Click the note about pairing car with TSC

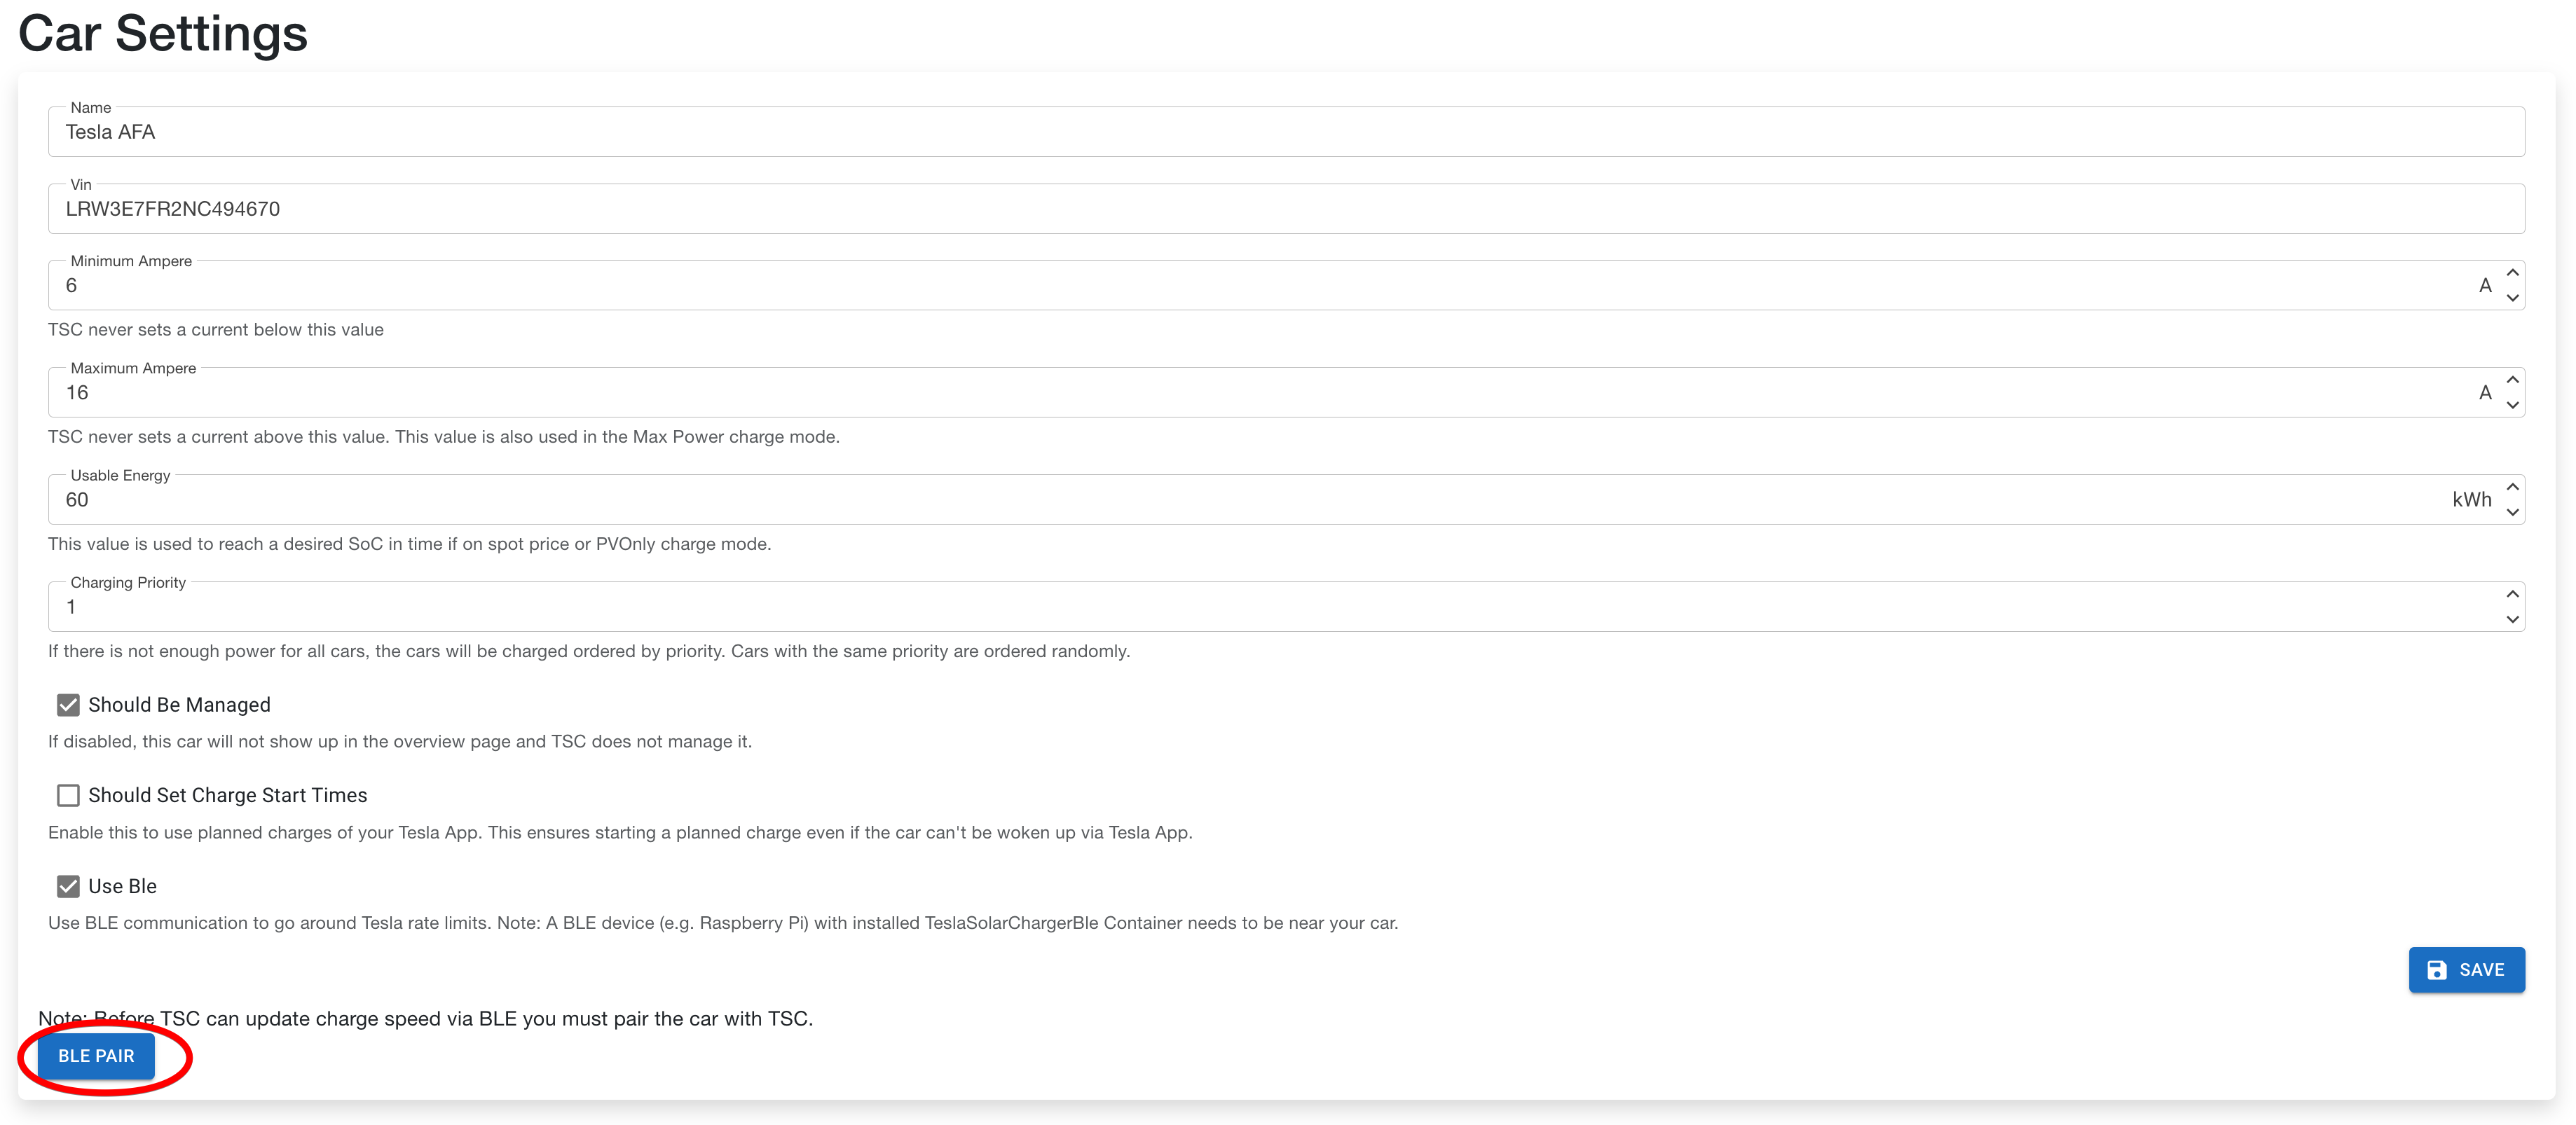click(x=426, y=1019)
